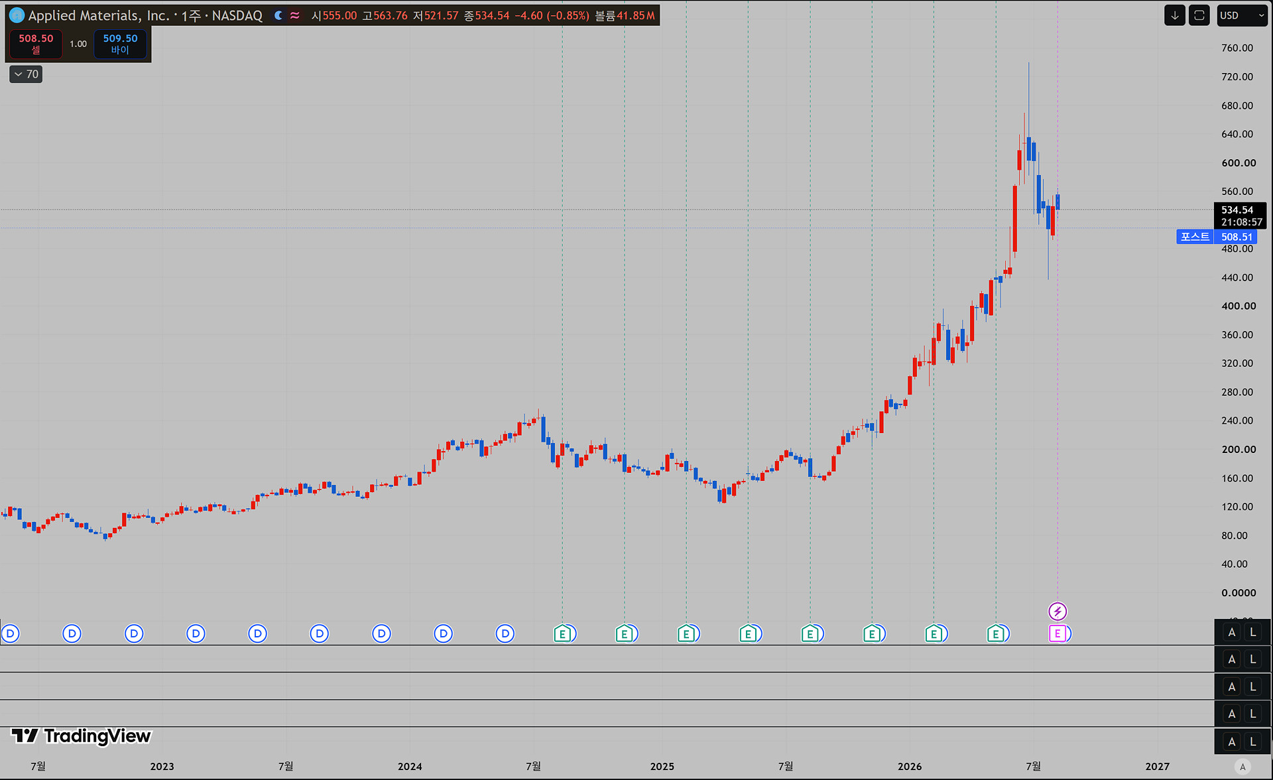This screenshot has width=1273, height=780.
Task: Open the last green earnings E marker
Action: 995,634
